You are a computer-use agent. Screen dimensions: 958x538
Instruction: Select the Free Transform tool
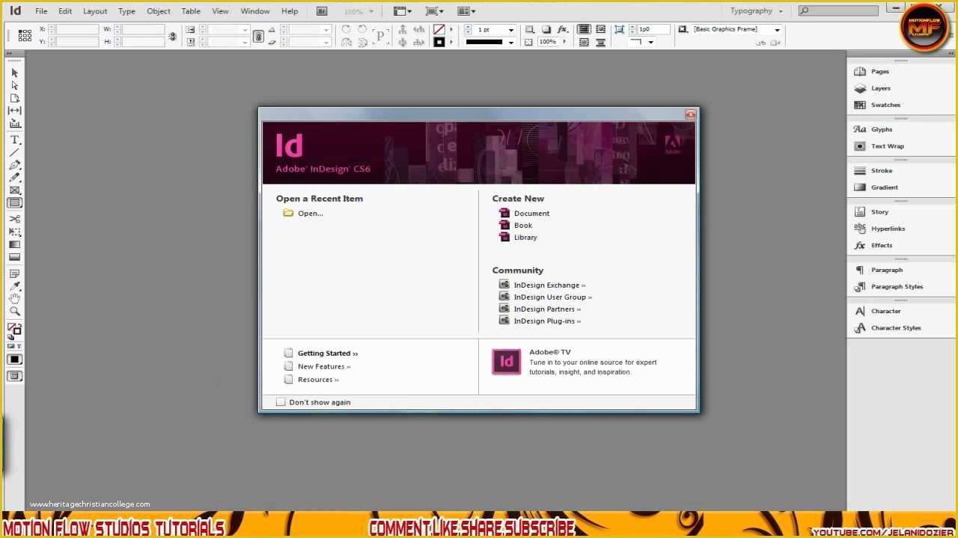coord(14,232)
